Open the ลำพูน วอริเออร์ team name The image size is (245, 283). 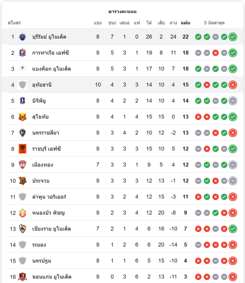pos(49,197)
